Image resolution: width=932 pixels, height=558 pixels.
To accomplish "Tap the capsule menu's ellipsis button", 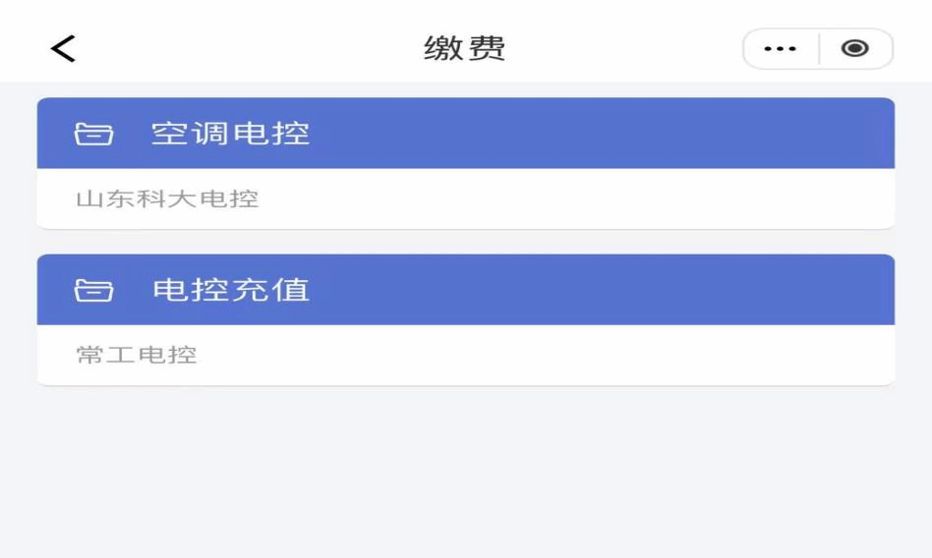I will point(780,49).
